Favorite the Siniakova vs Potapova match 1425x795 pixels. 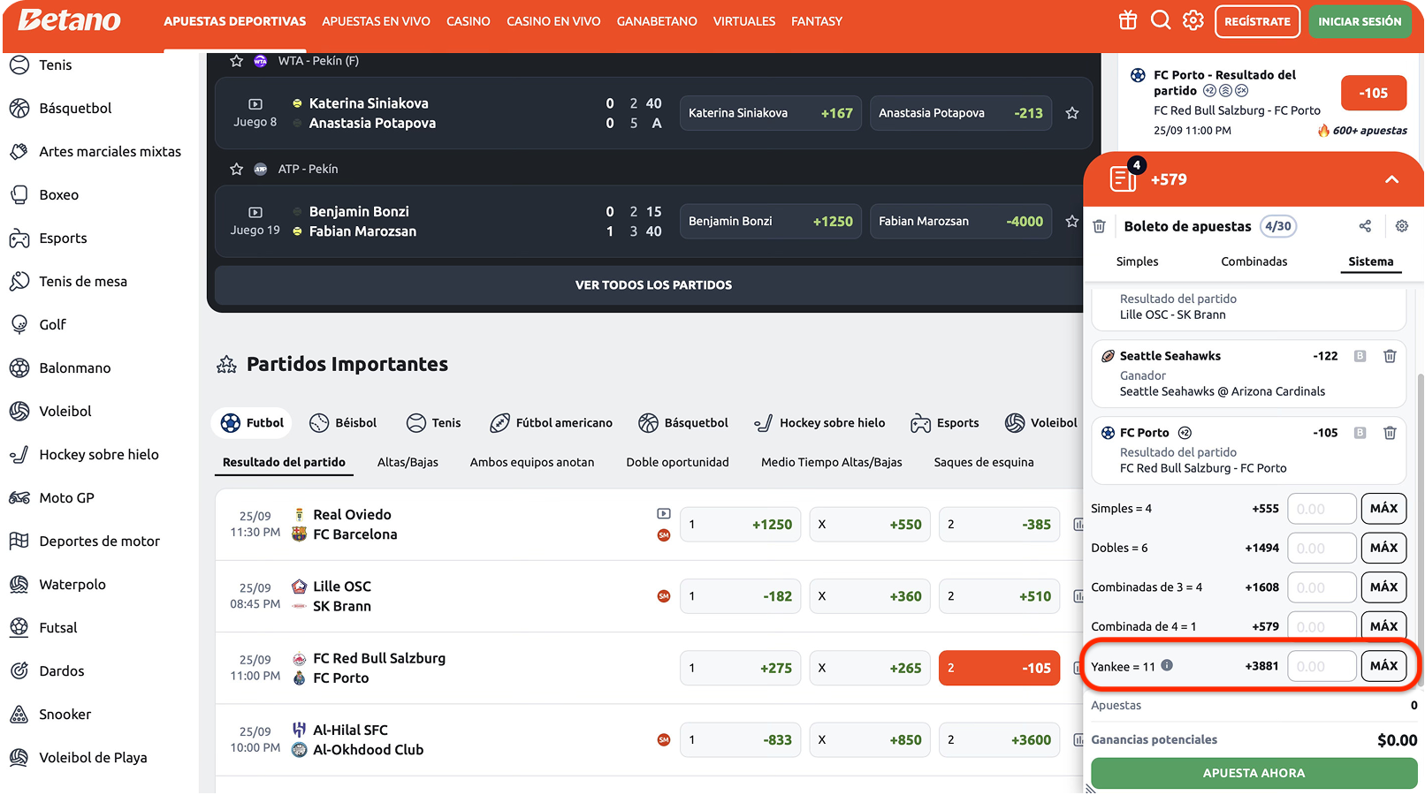point(1072,113)
